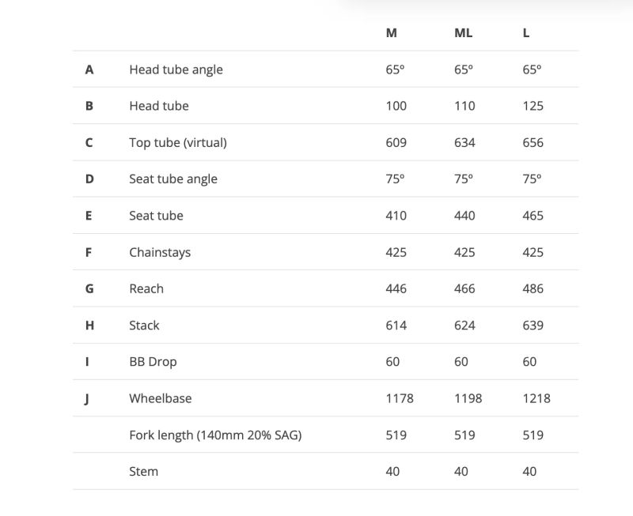Screen dimensions: 633x516
Task: Select the Stack value 639 for L
Action: [533, 326]
